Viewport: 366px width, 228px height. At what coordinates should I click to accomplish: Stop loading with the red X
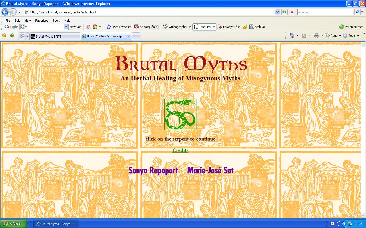coord(292,12)
